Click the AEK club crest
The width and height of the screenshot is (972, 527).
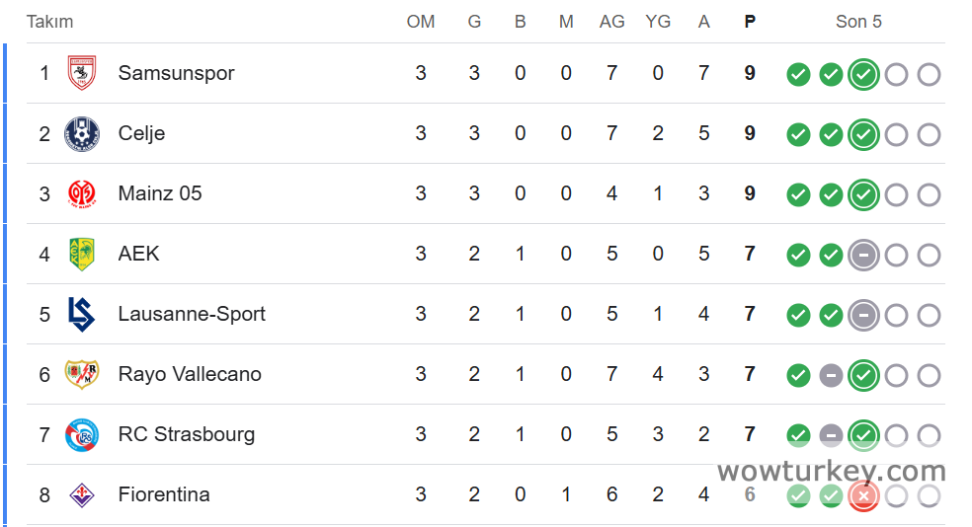(x=81, y=254)
